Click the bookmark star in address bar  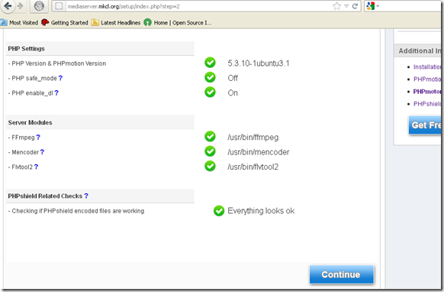coord(336,6)
